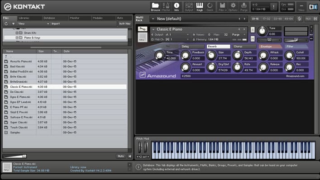Open the Classic E Piano instrument dropdown

[x=153, y=29]
